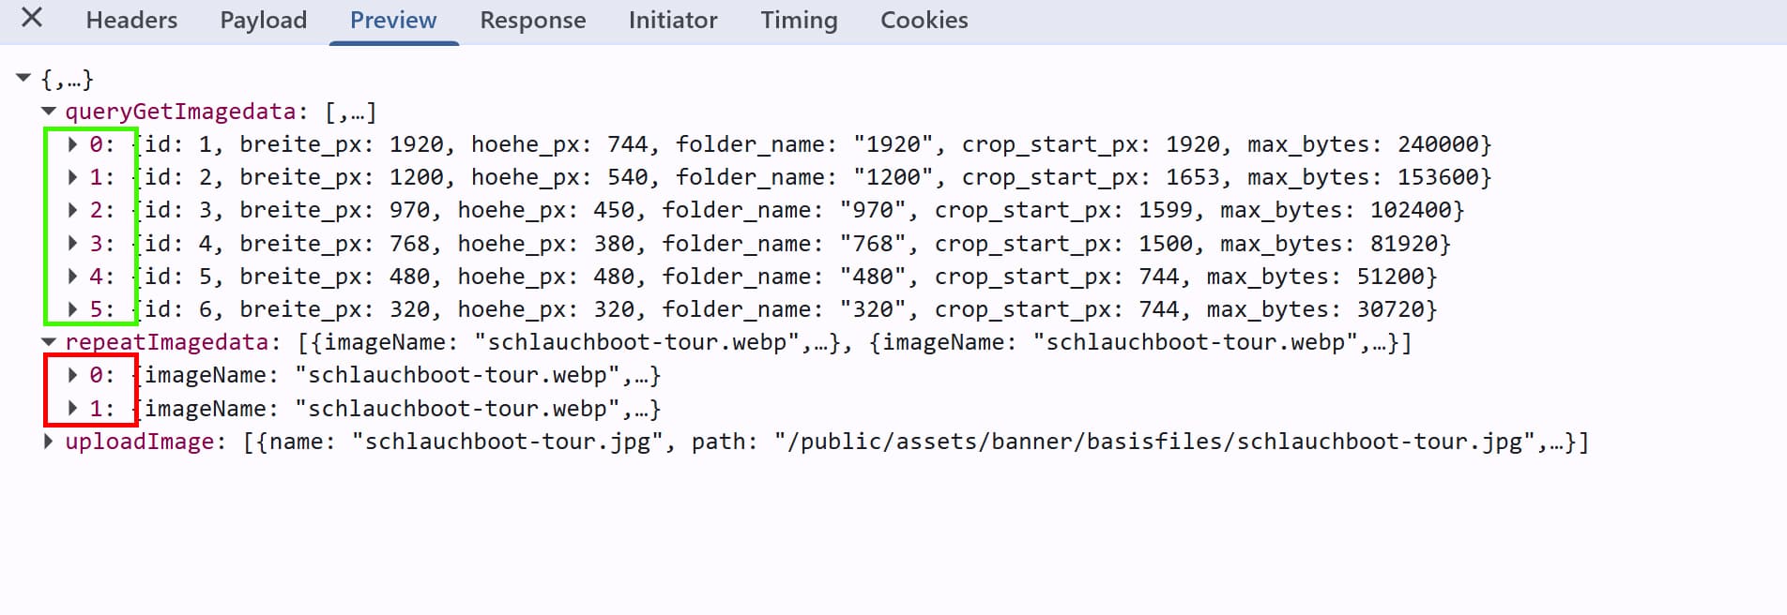Viewport: 1787px width, 615px height.
Task: Switch to the Headers tab
Action: tap(131, 20)
